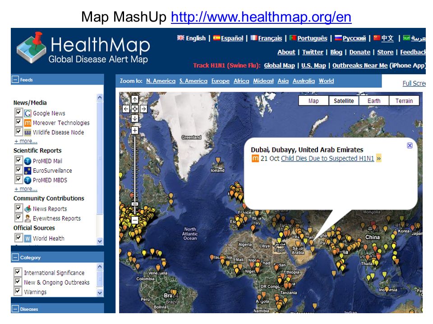Collapse the Category panel

15,257
